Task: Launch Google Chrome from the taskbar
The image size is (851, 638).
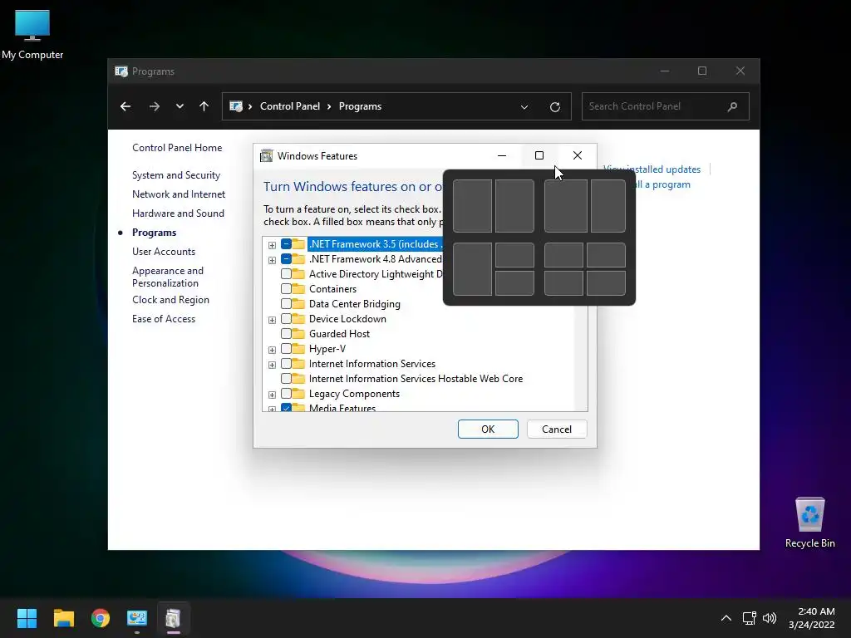Action: tap(101, 618)
